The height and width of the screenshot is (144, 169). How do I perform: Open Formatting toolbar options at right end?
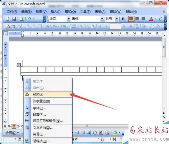pyautogui.click(x=165, y=19)
